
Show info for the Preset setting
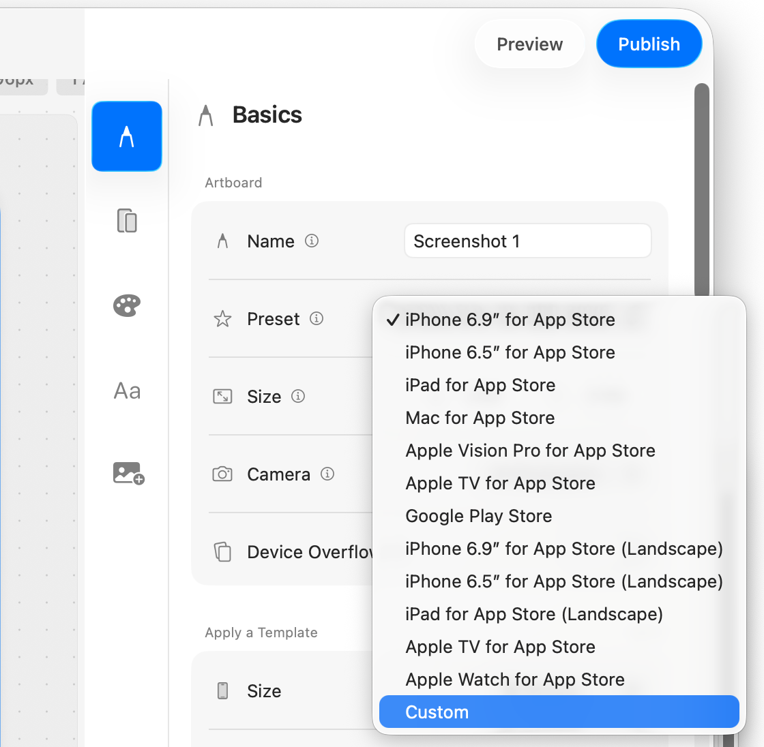click(317, 318)
